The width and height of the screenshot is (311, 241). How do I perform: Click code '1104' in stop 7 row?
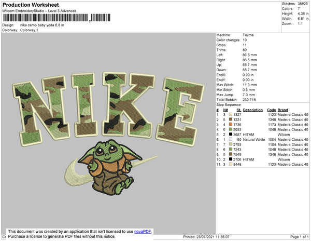(272, 144)
